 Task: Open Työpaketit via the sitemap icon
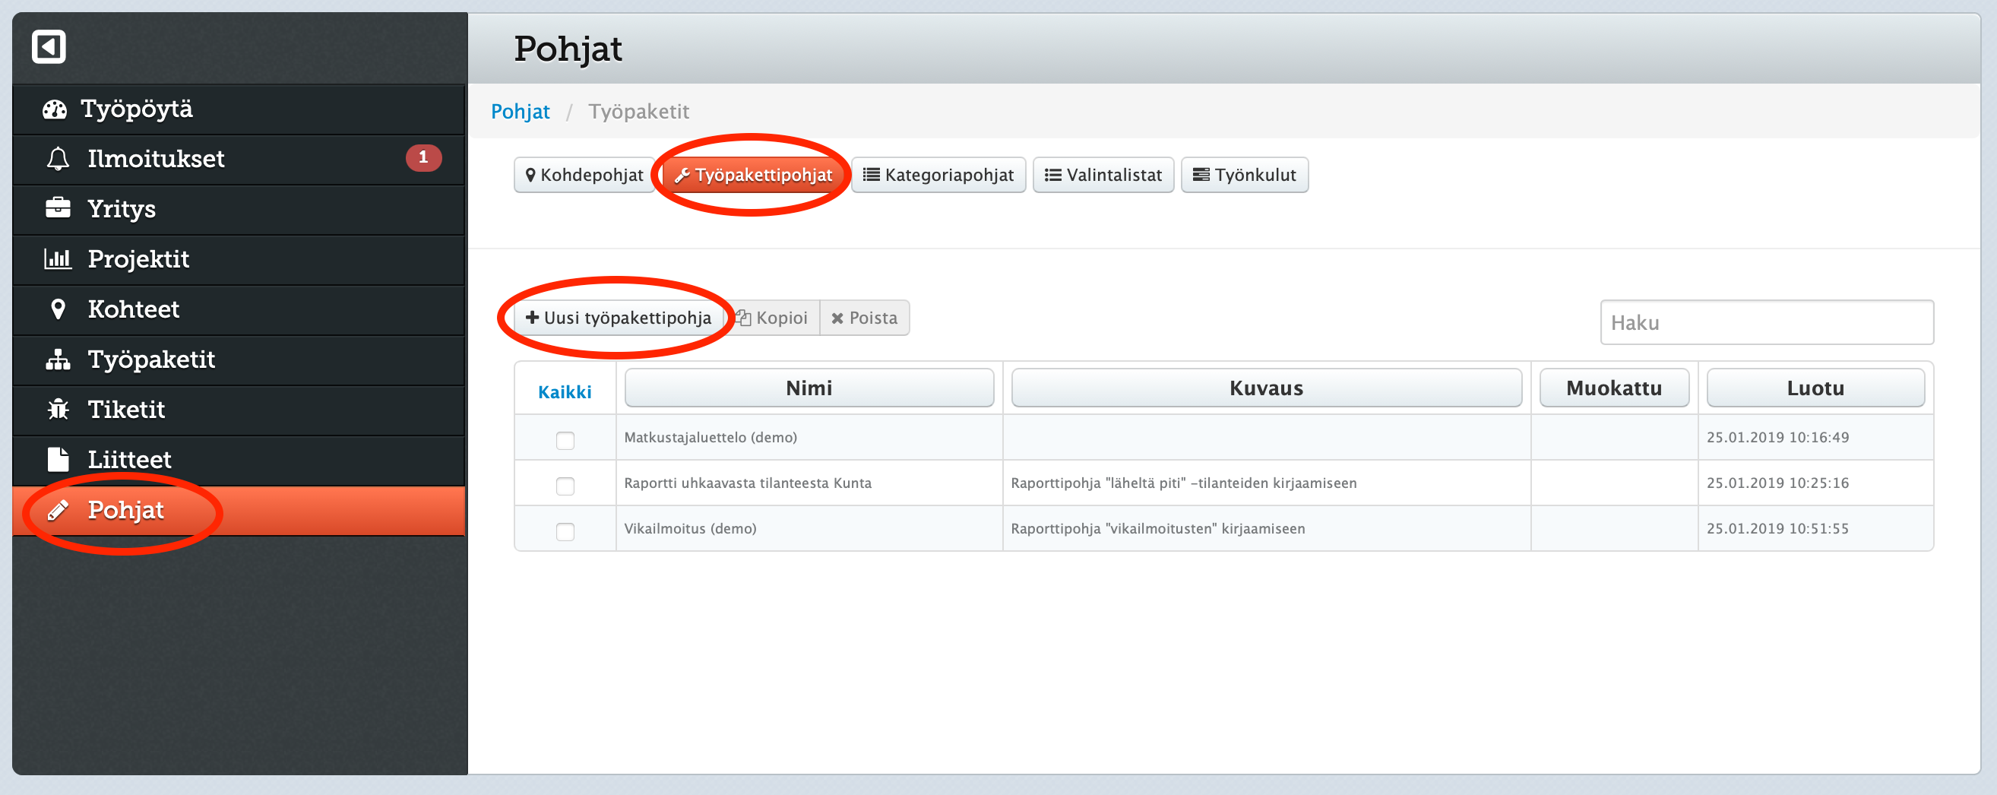point(57,360)
